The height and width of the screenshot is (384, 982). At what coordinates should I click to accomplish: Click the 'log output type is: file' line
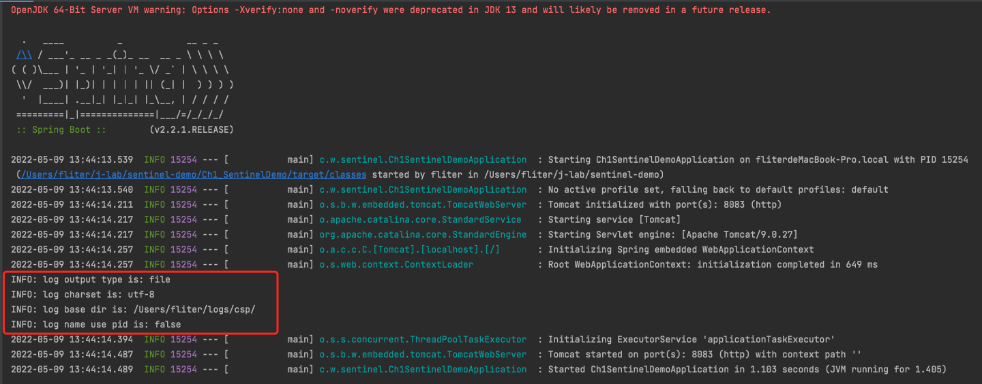(91, 280)
